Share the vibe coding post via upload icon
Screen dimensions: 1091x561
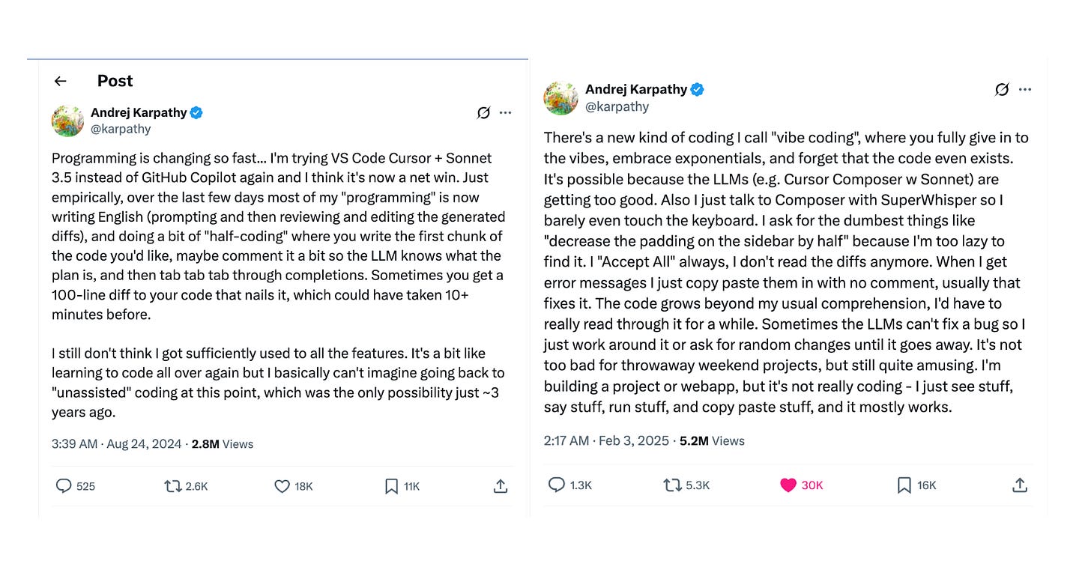pos(1019,485)
